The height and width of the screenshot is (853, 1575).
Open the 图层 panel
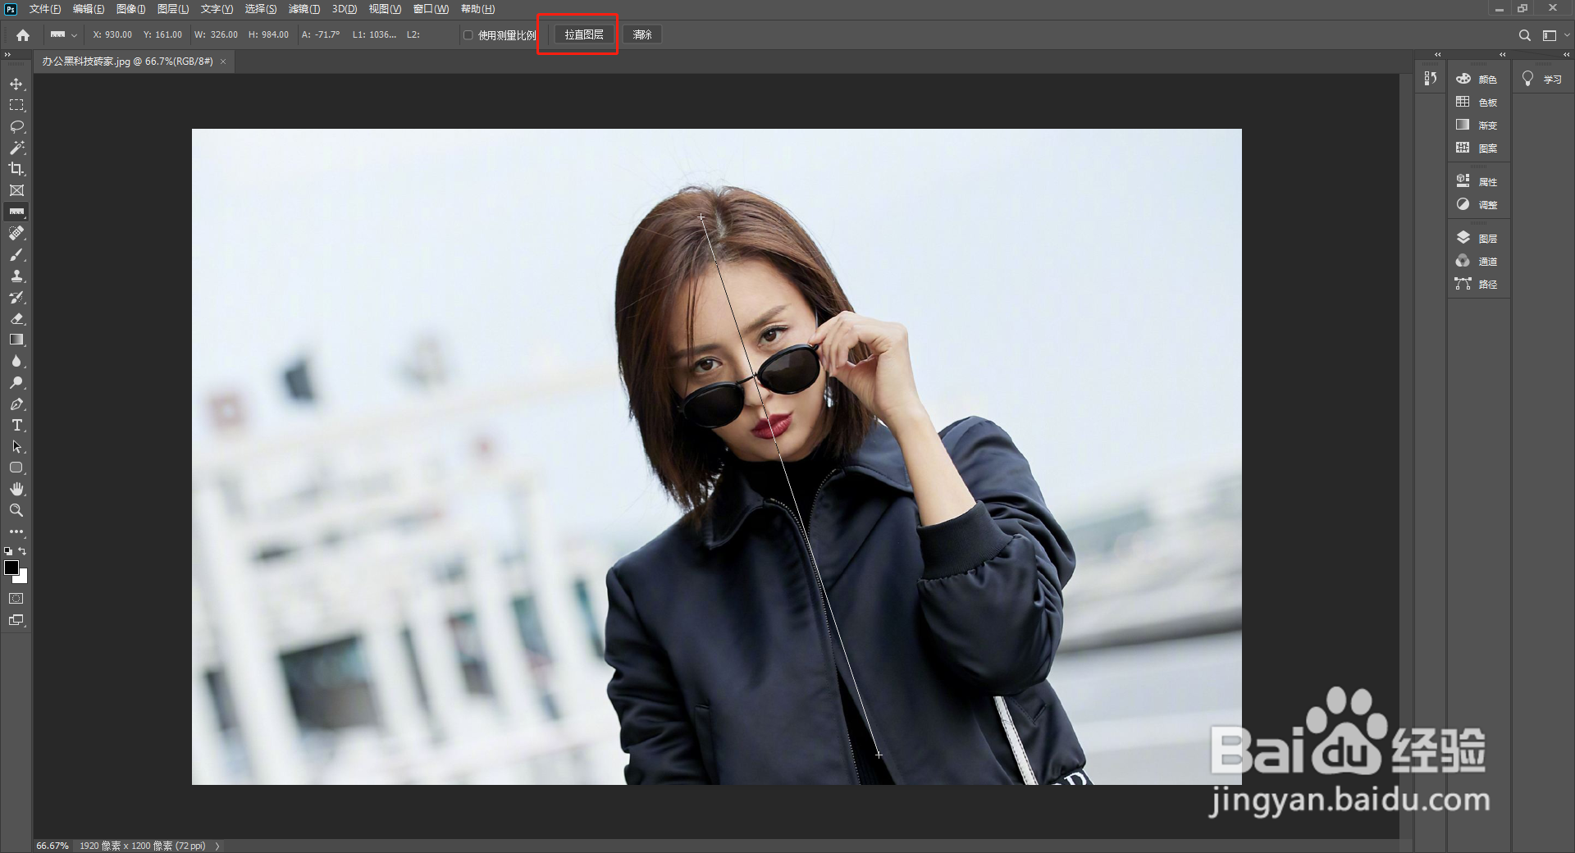point(1477,238)
